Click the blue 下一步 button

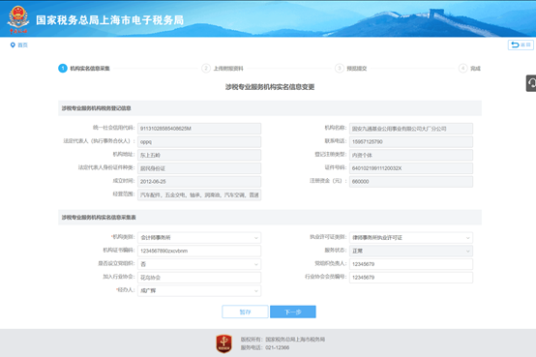293,312
